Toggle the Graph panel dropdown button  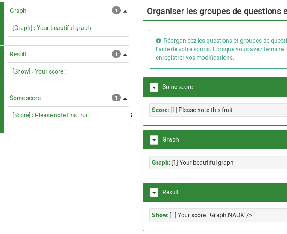coord(154,140)
